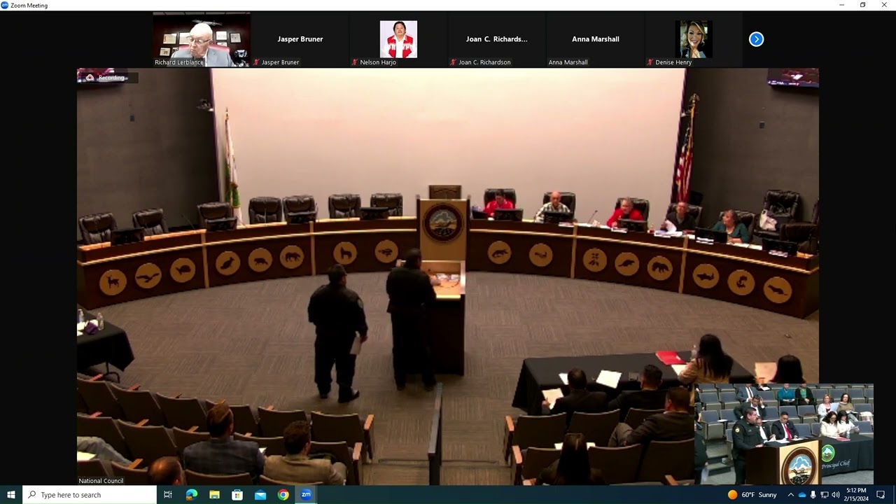This screenshot has height=504, width=896.
Task: Open the notification center
Action: click(x=881, y=495)
